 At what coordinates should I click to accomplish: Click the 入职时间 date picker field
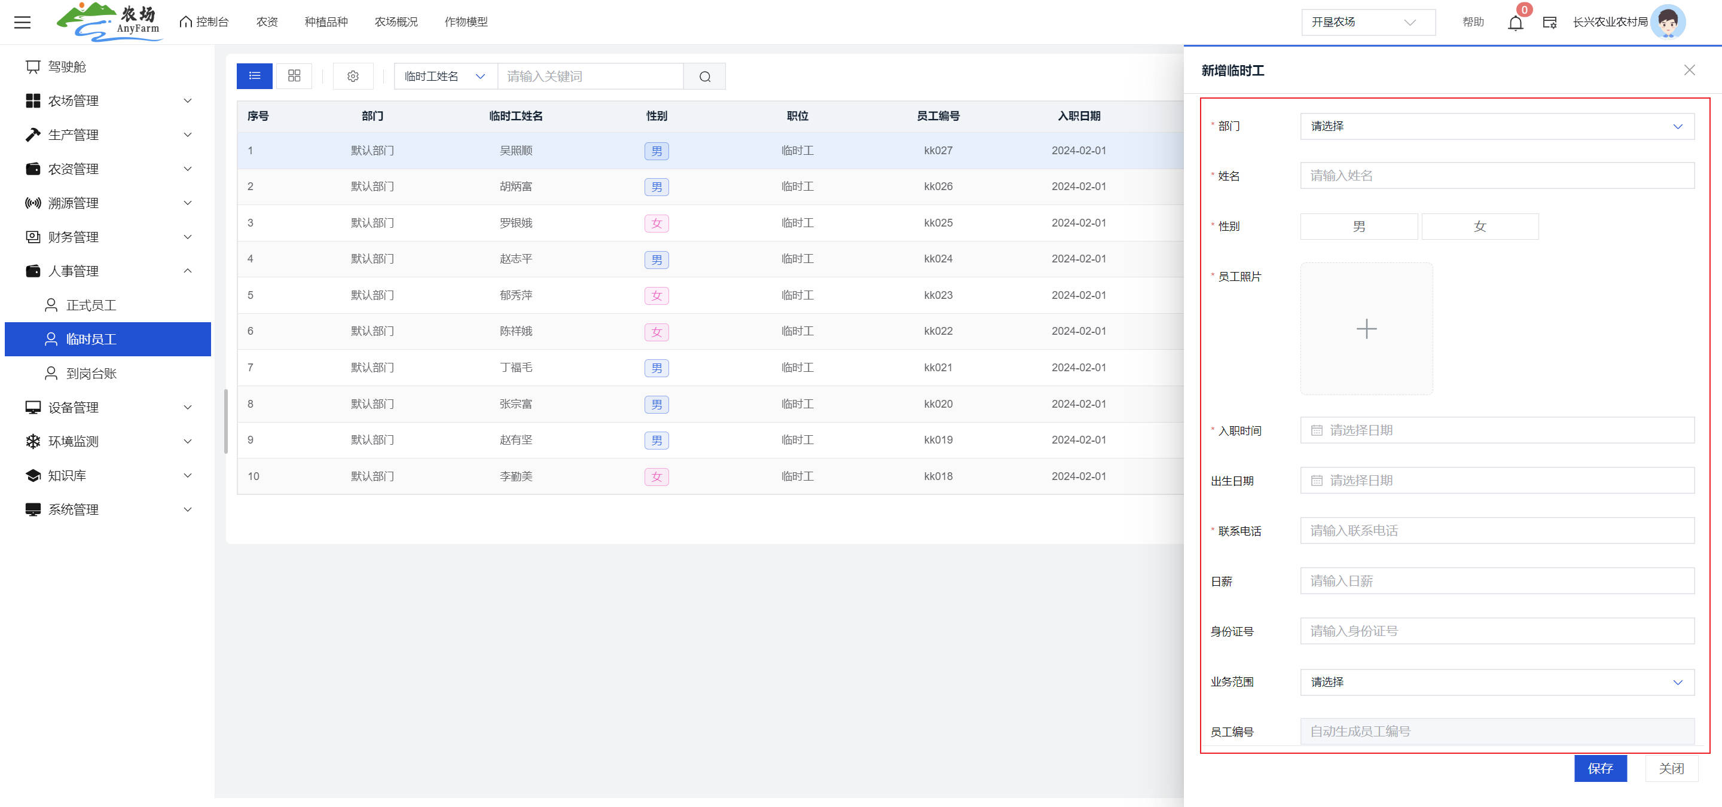(1496, 430)
